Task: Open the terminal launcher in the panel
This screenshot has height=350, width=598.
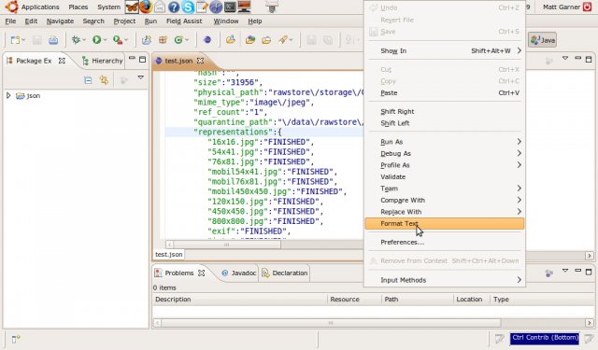Action: tap(230, 7)
